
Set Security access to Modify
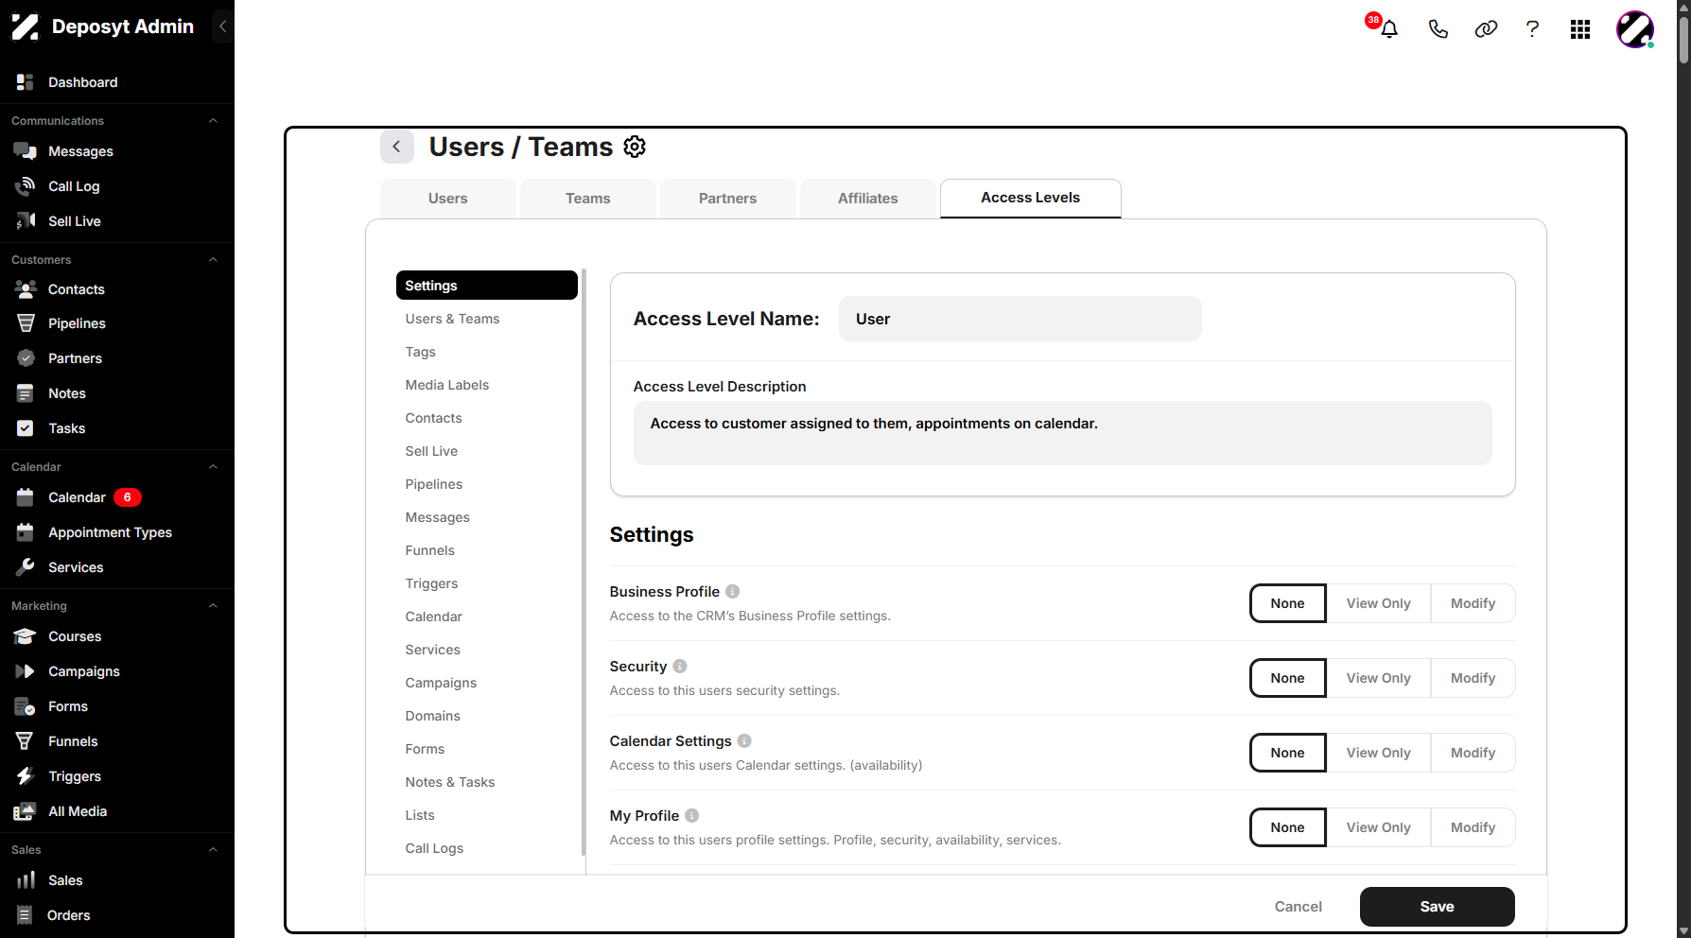pos(1473,678)
